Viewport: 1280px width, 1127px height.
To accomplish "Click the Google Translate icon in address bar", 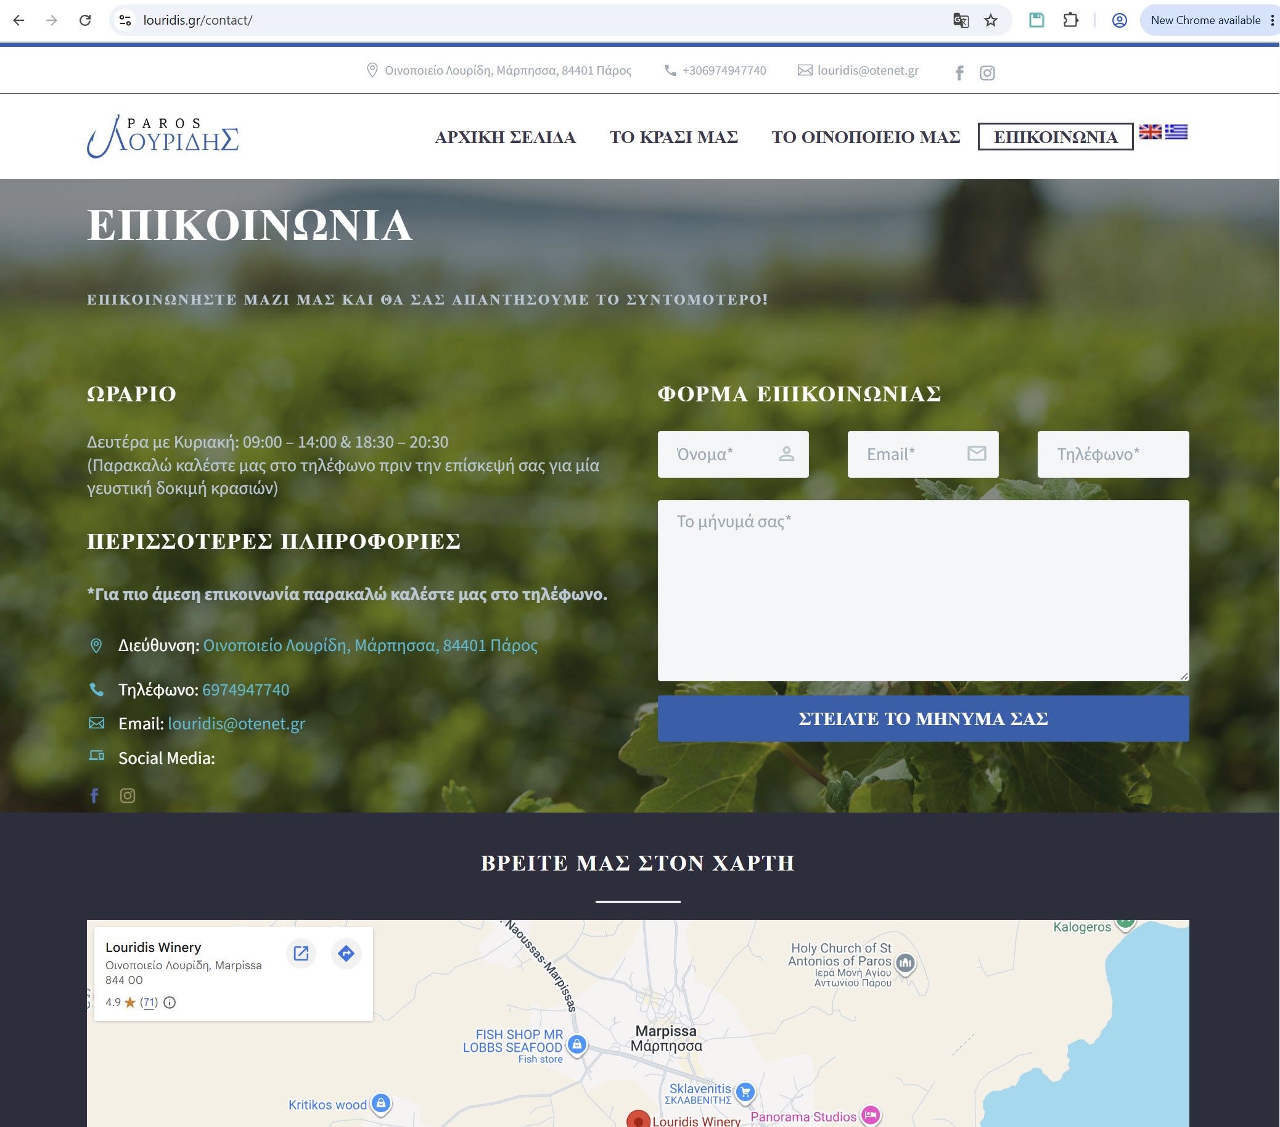I will [961, 20].
